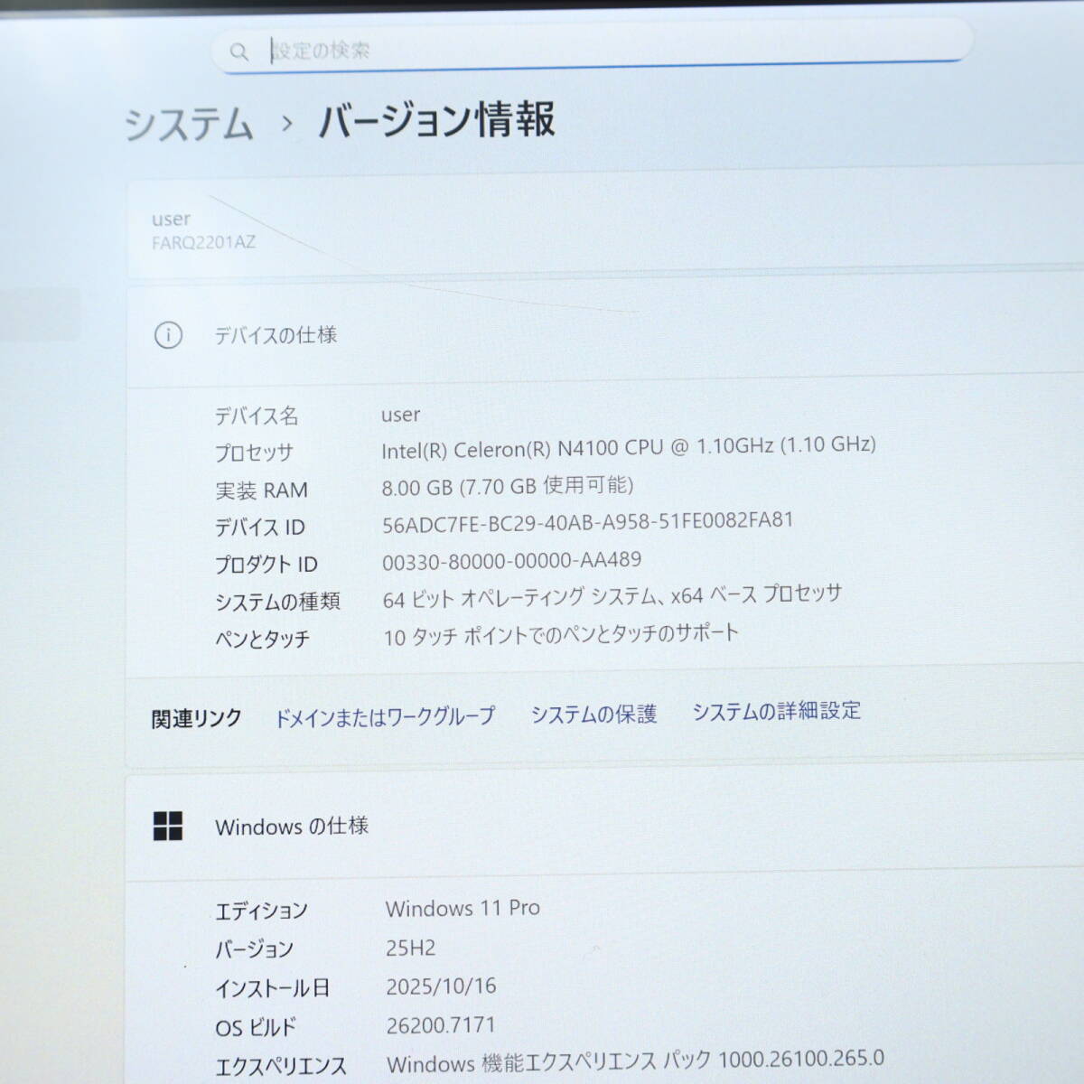Screen dimensions: 1084x1084
Task: Click the 実装 RAM label
Action: (x=261, y=491)
